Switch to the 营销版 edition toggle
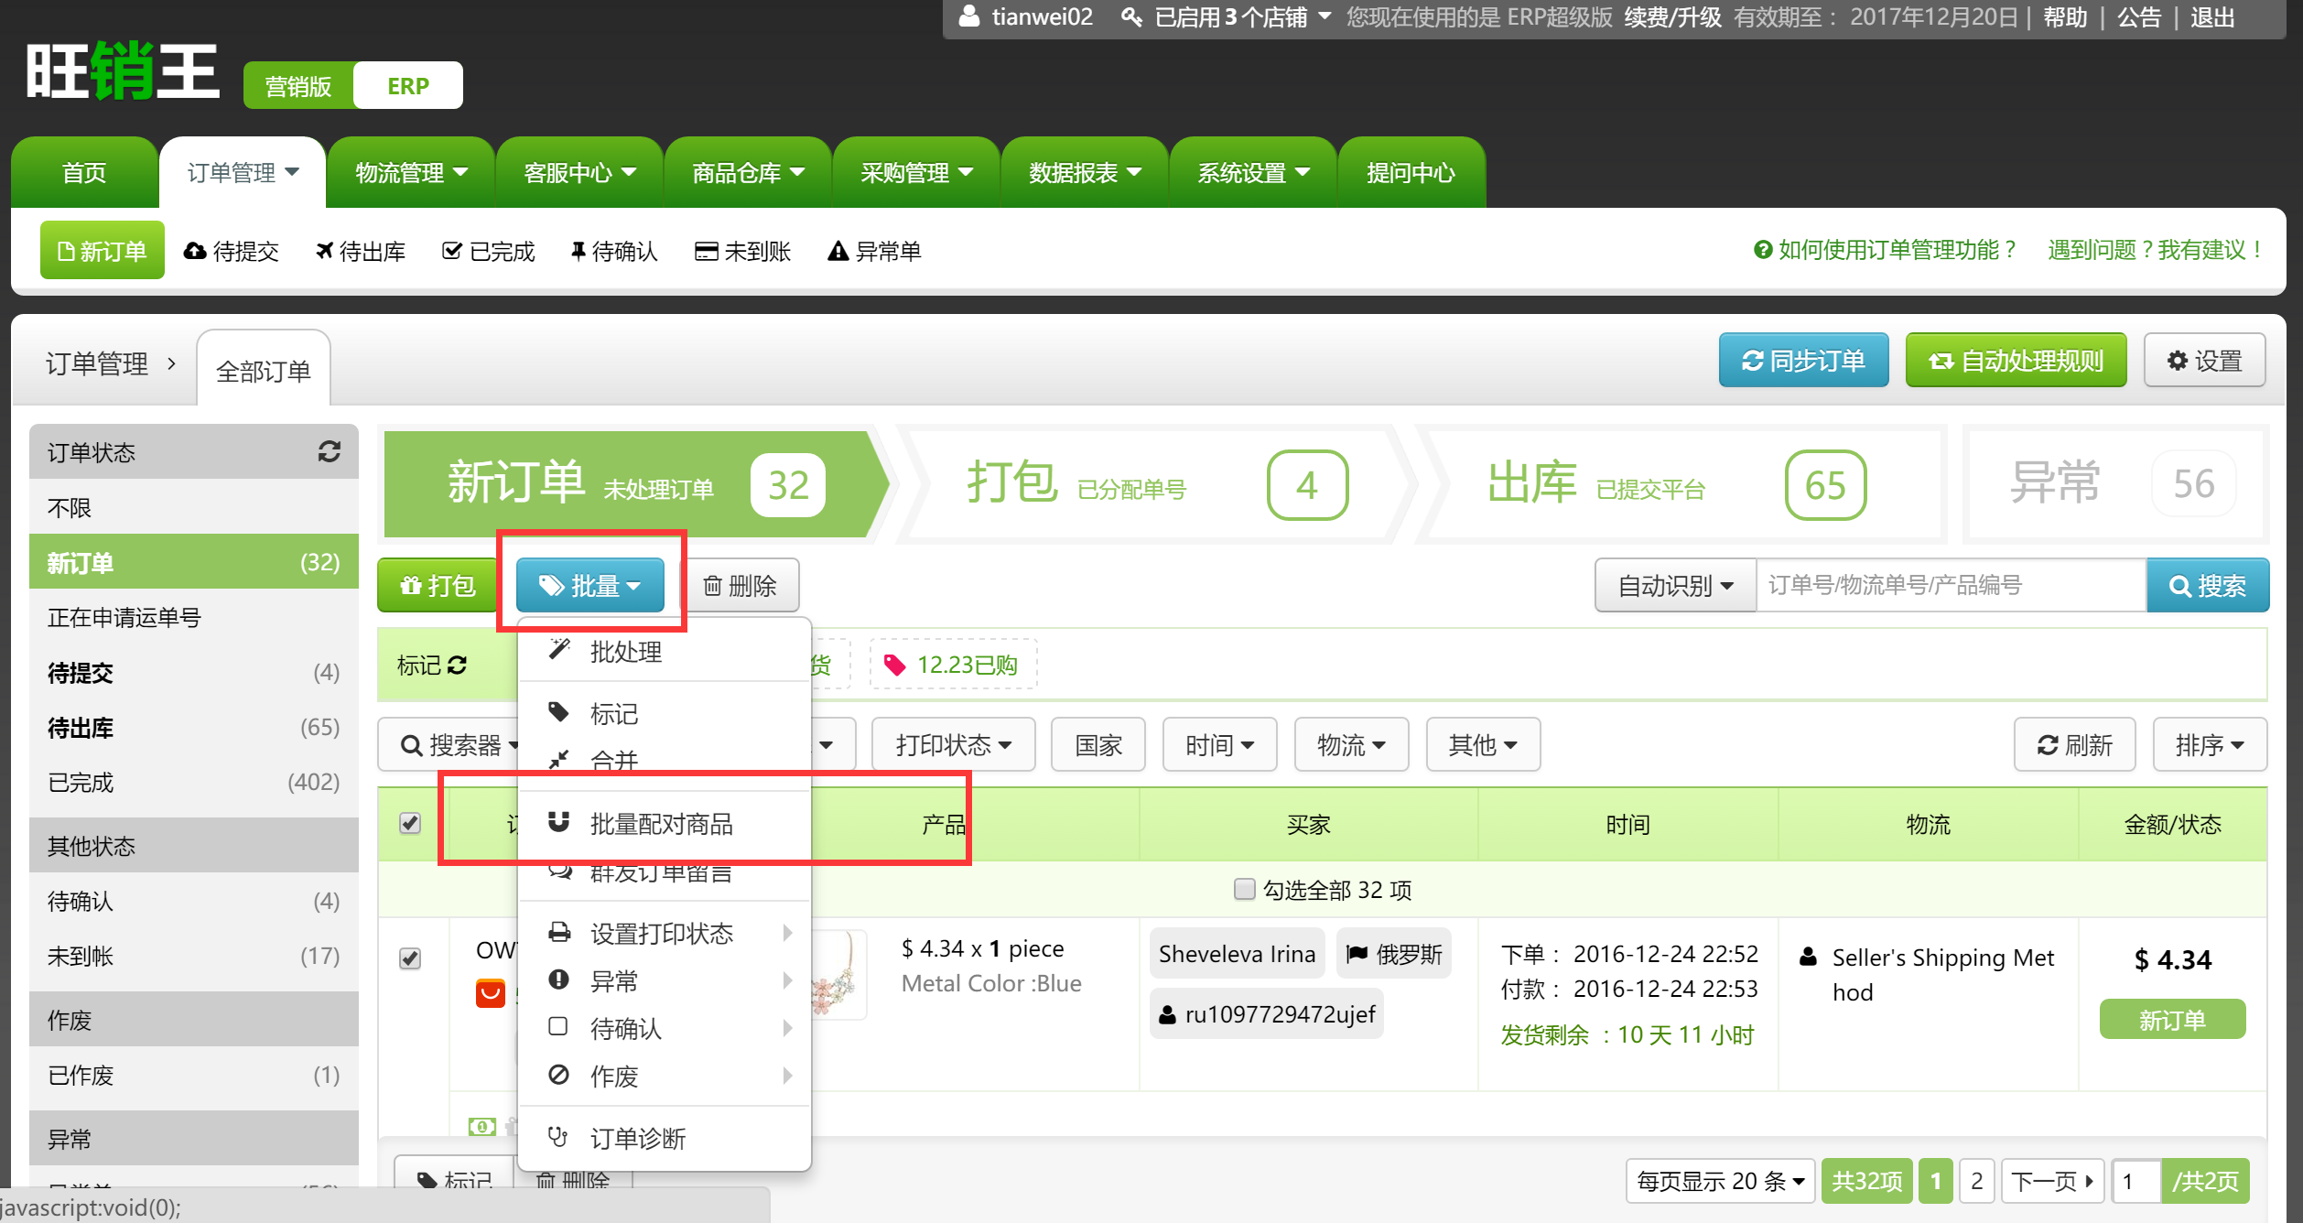 [x=298, y=86]
